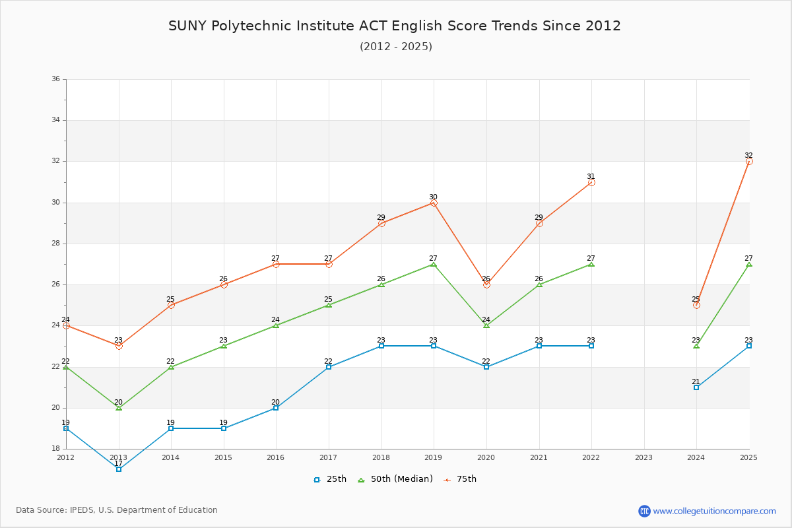
Task: Select the 2018 25th percentile square labeled 23
Action: tap(381, 346)
